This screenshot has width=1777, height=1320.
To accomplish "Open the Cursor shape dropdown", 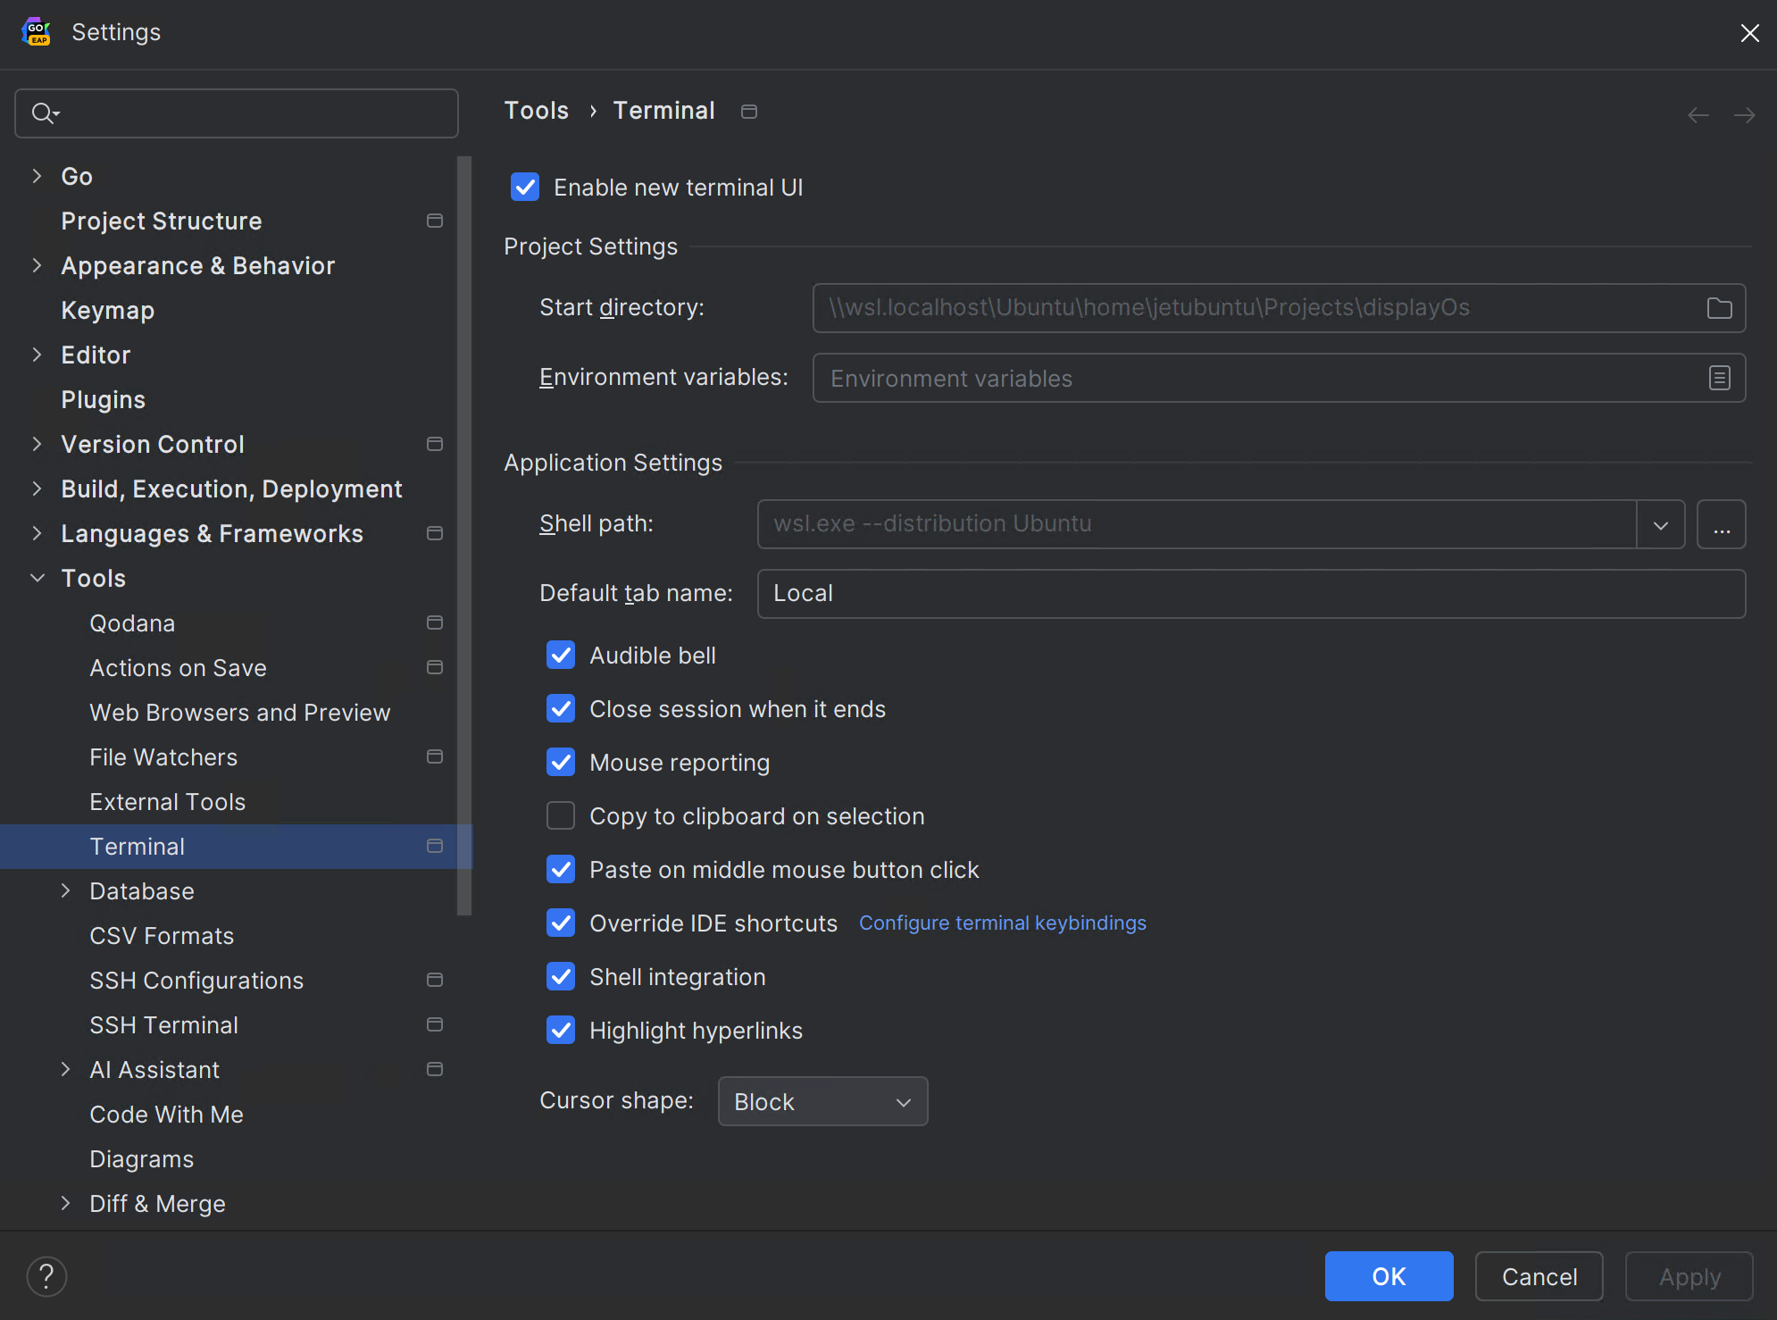I will (x=822, y=1101).
